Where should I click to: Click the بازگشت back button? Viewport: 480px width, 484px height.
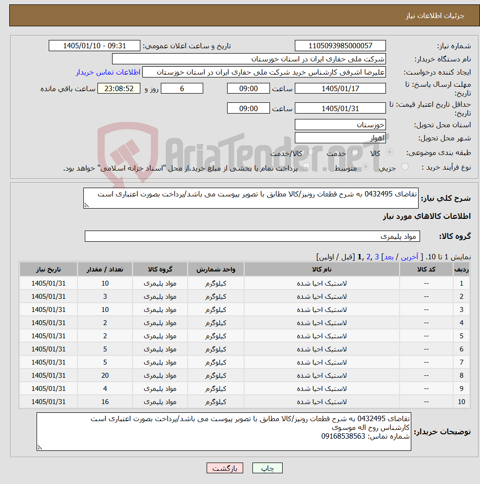click(225, 468)
